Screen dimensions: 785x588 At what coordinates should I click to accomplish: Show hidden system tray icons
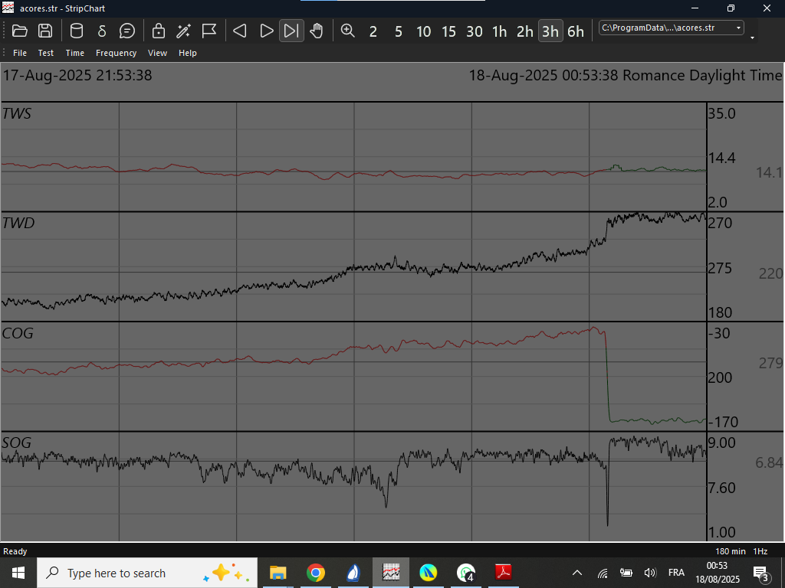click(x=577, y=573)
